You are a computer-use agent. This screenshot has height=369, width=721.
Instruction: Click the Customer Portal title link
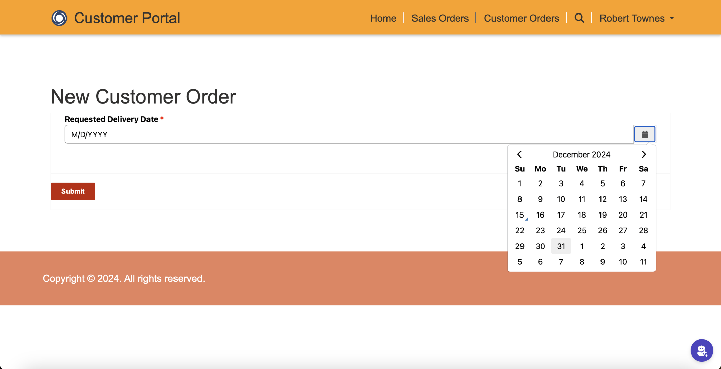[x=127, y=18]
